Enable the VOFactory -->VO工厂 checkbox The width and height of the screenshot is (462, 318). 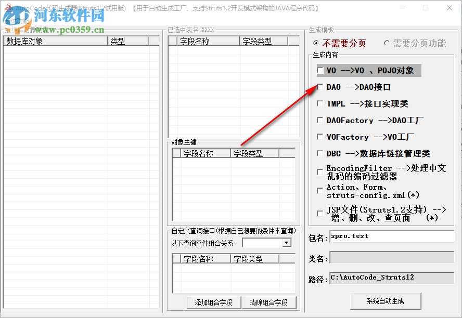click(320, 137)
